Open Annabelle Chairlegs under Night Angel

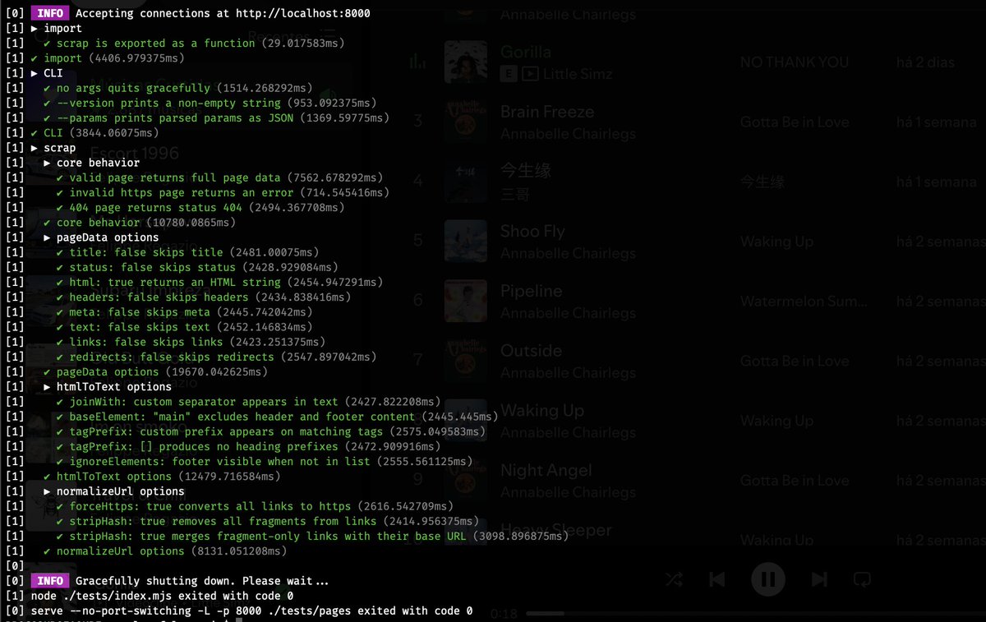point(568,493)
